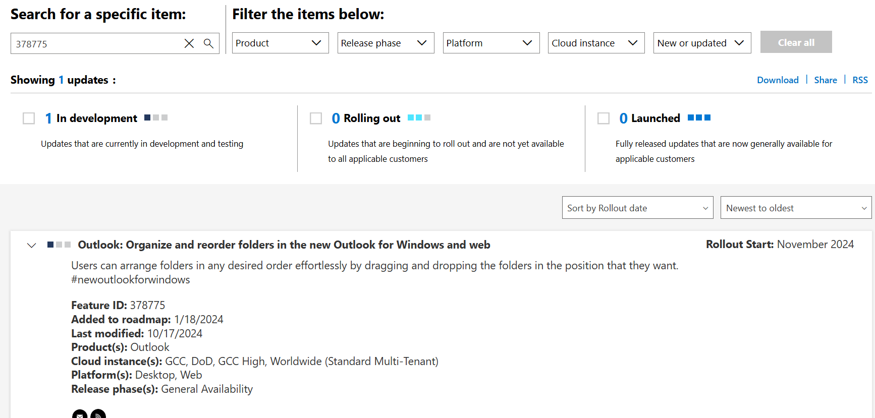Viewport: 875px width, 418px height.
Task: Open the Newest to oldest dropdown
Action: [x=796, y=208]
